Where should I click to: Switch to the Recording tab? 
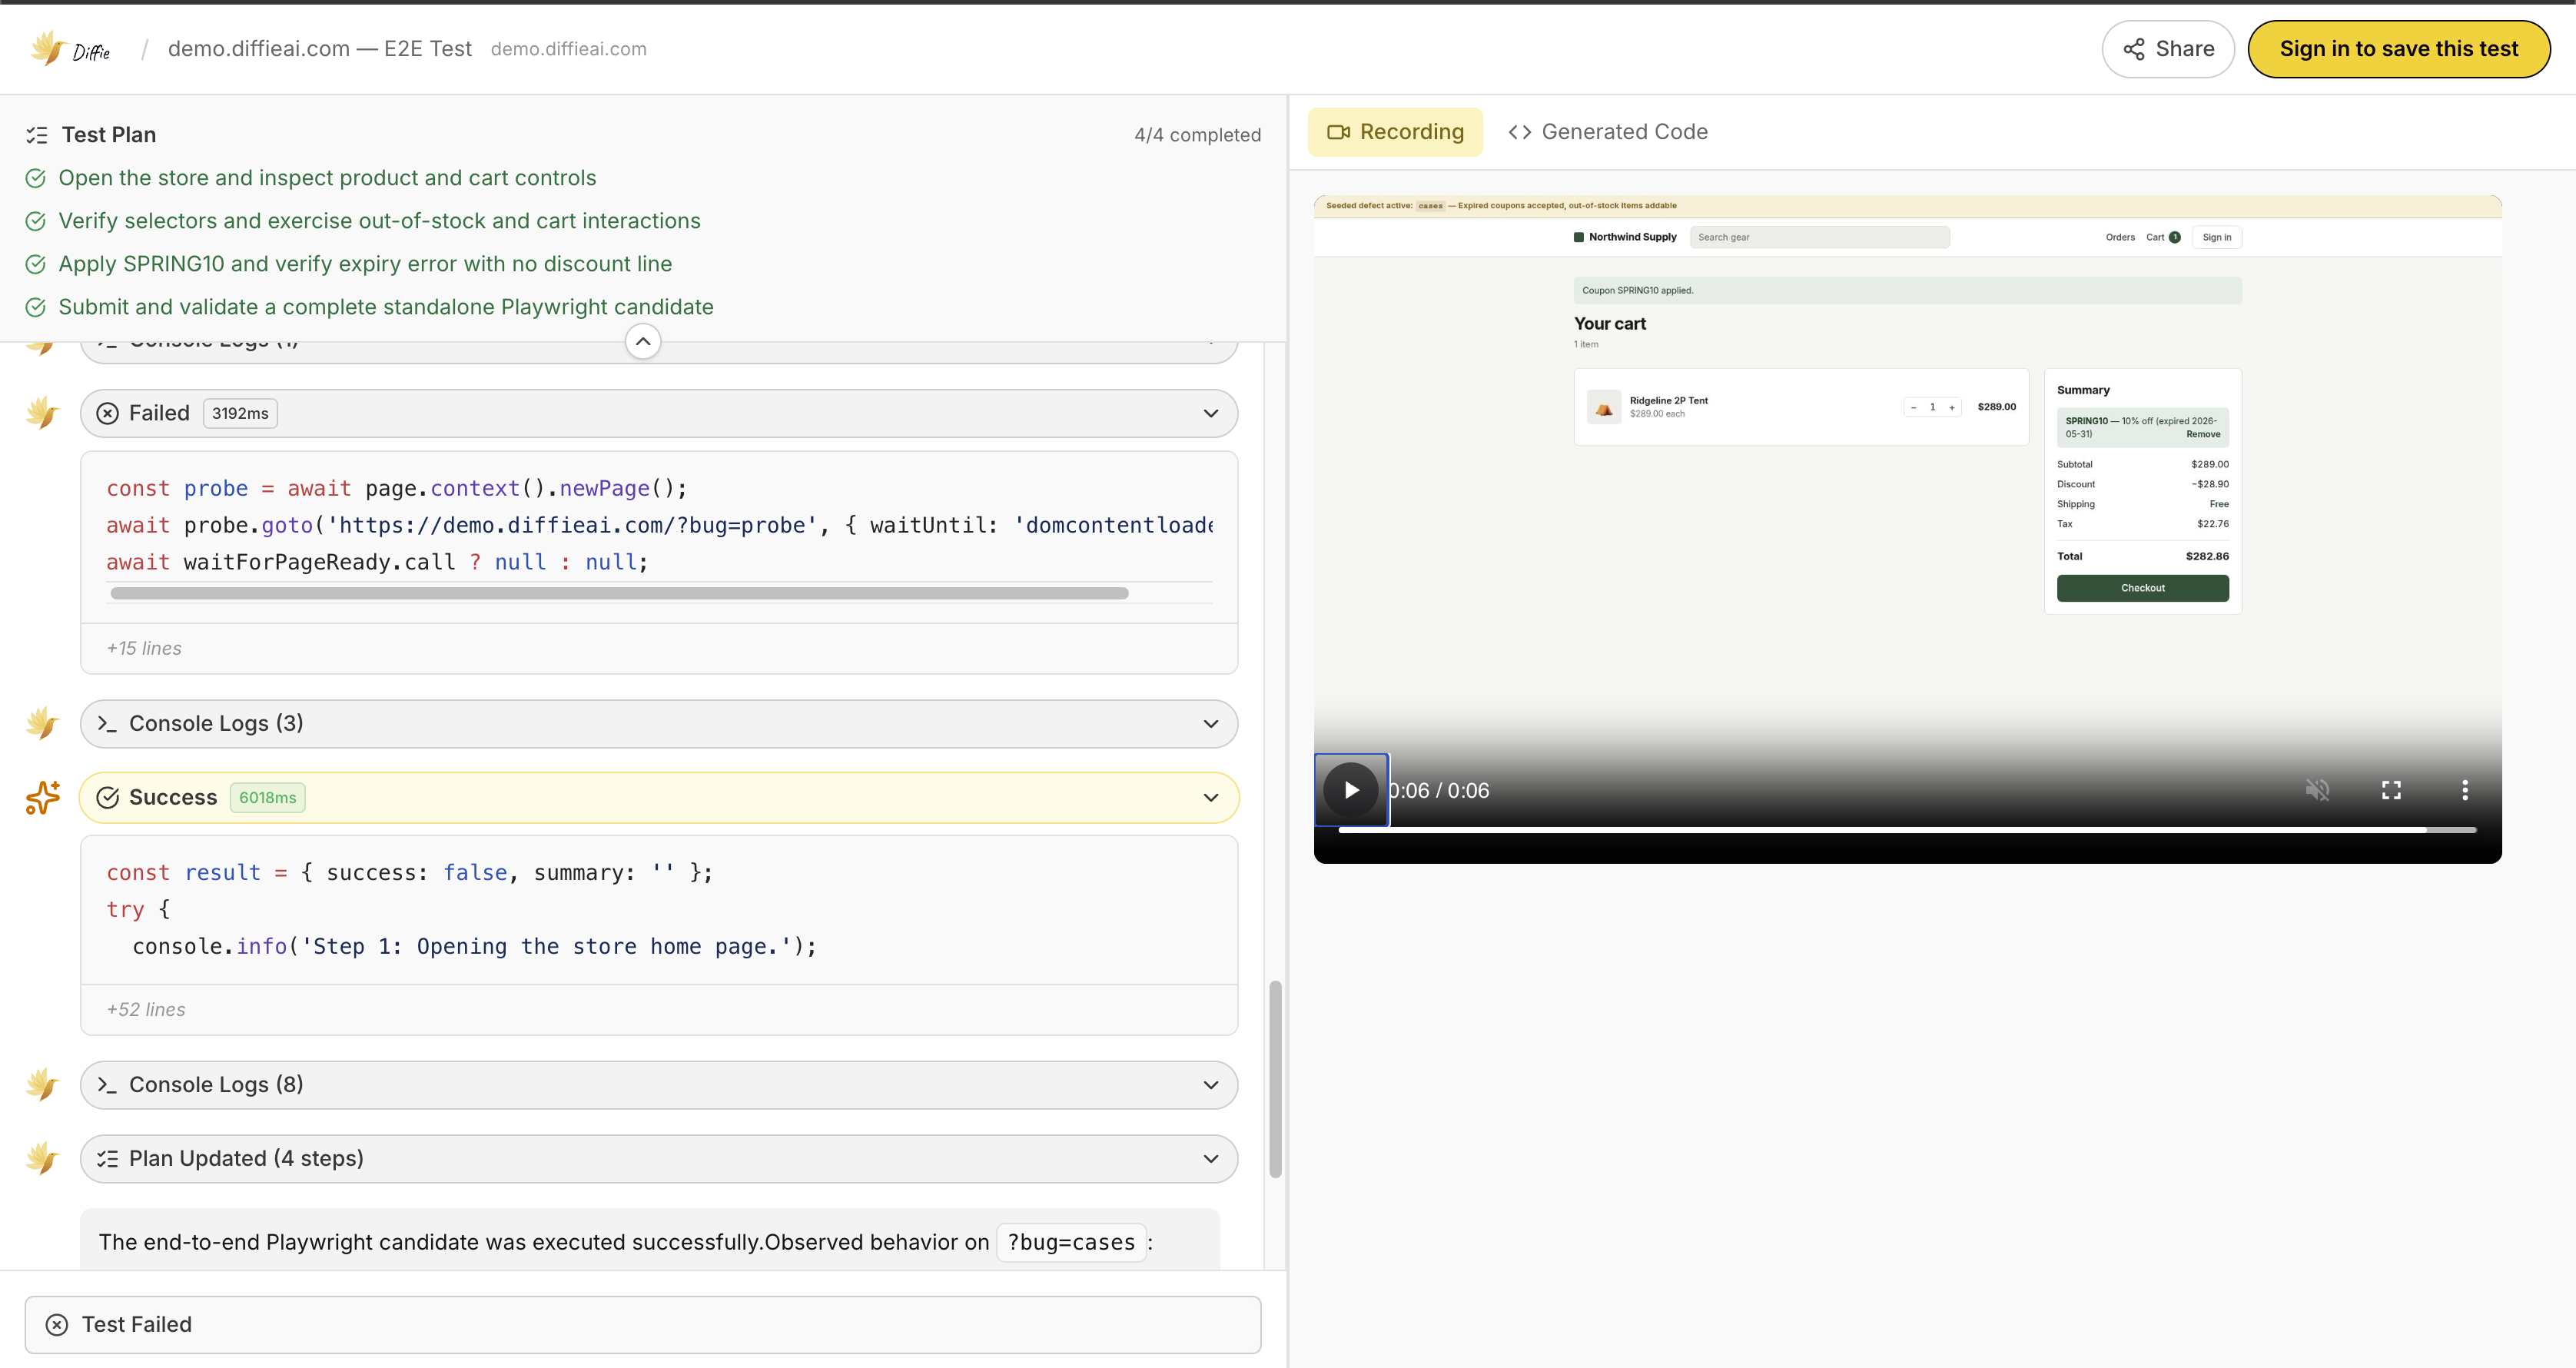tap(1395, 132)
